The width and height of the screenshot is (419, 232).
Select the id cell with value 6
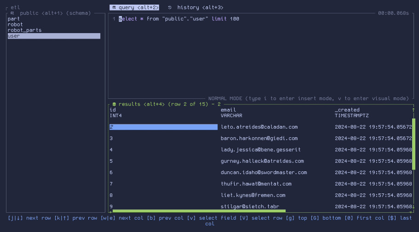coord(163,173)
